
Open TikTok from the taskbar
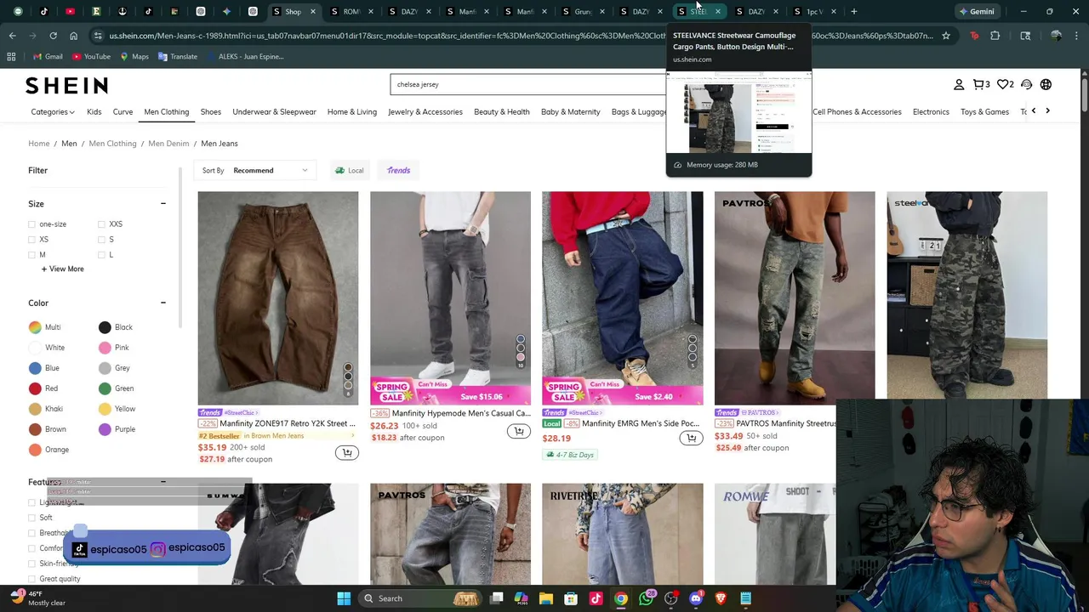596,598
